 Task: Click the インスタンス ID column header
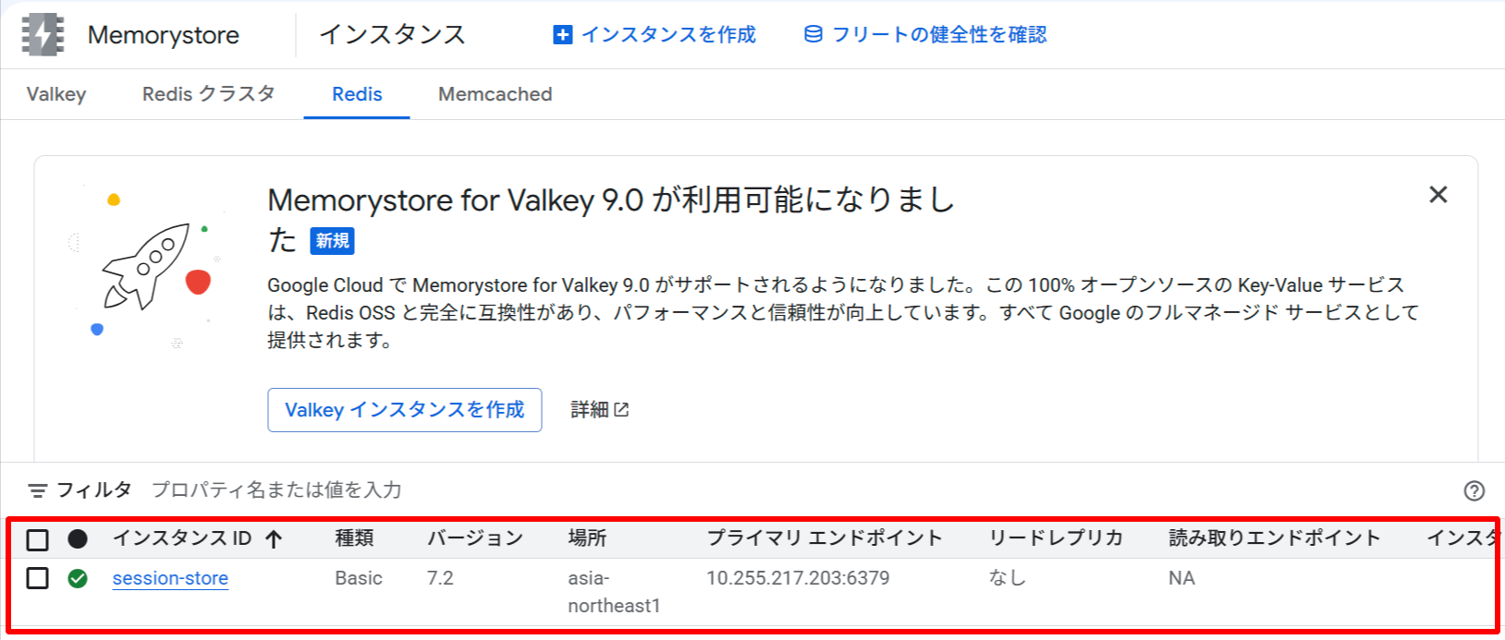coord(182,538)
